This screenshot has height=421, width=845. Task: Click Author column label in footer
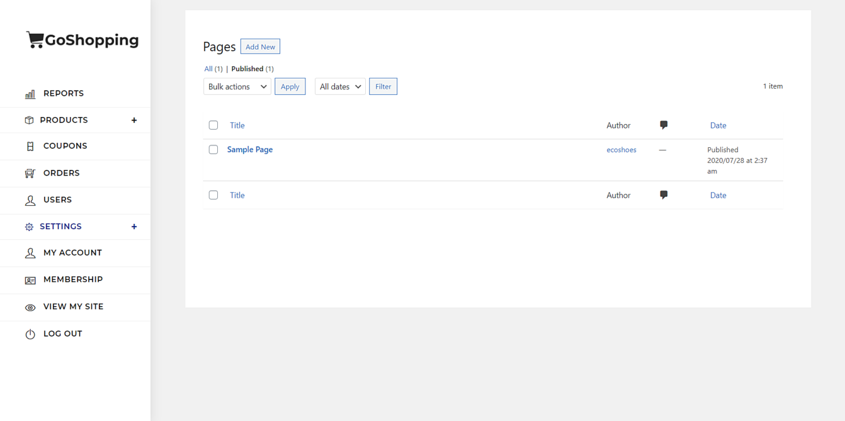619,195
